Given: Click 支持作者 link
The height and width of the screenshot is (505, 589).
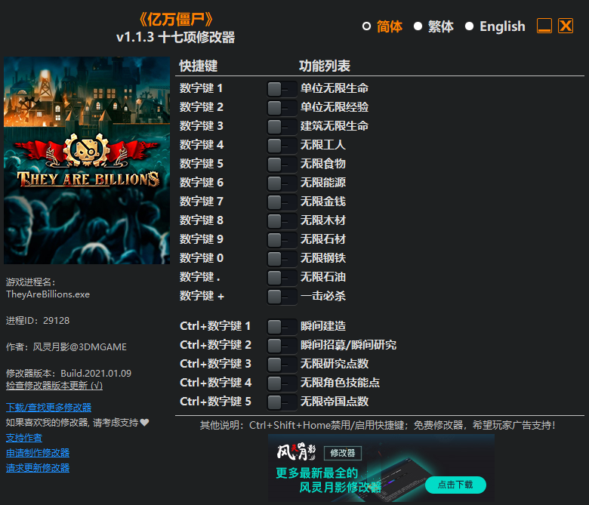Looking at the screenshot, I should click(24, 438).
